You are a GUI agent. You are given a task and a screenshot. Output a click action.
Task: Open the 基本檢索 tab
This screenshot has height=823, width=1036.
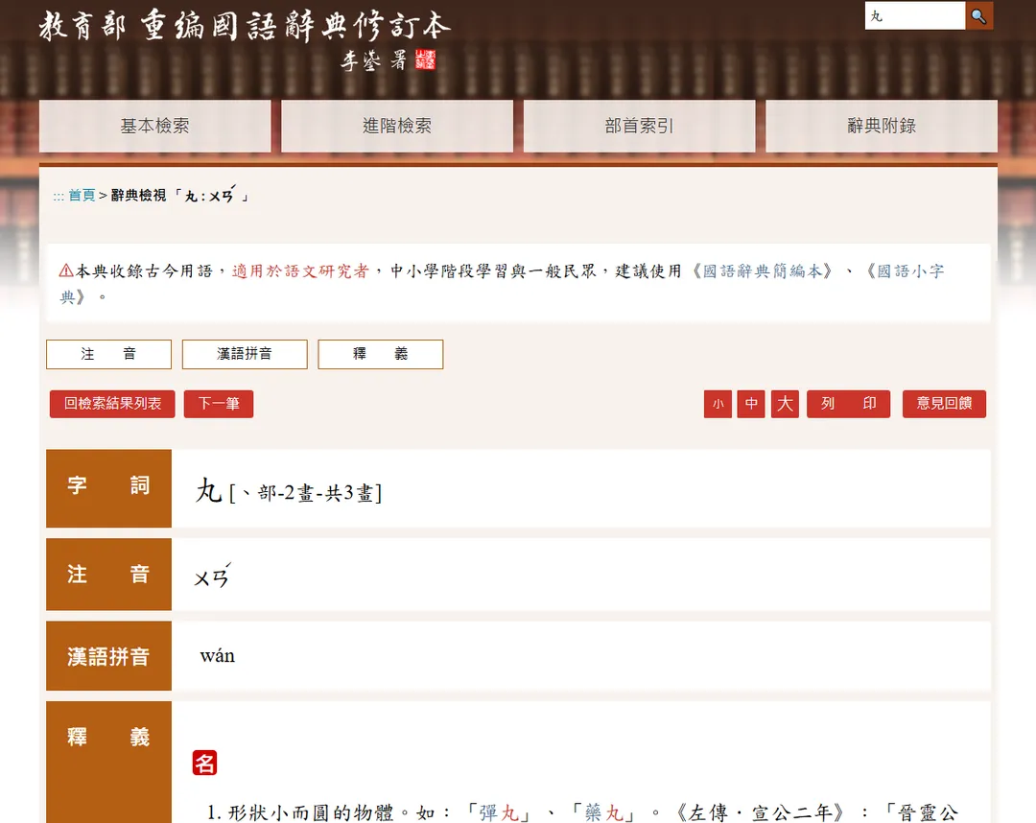155,127
